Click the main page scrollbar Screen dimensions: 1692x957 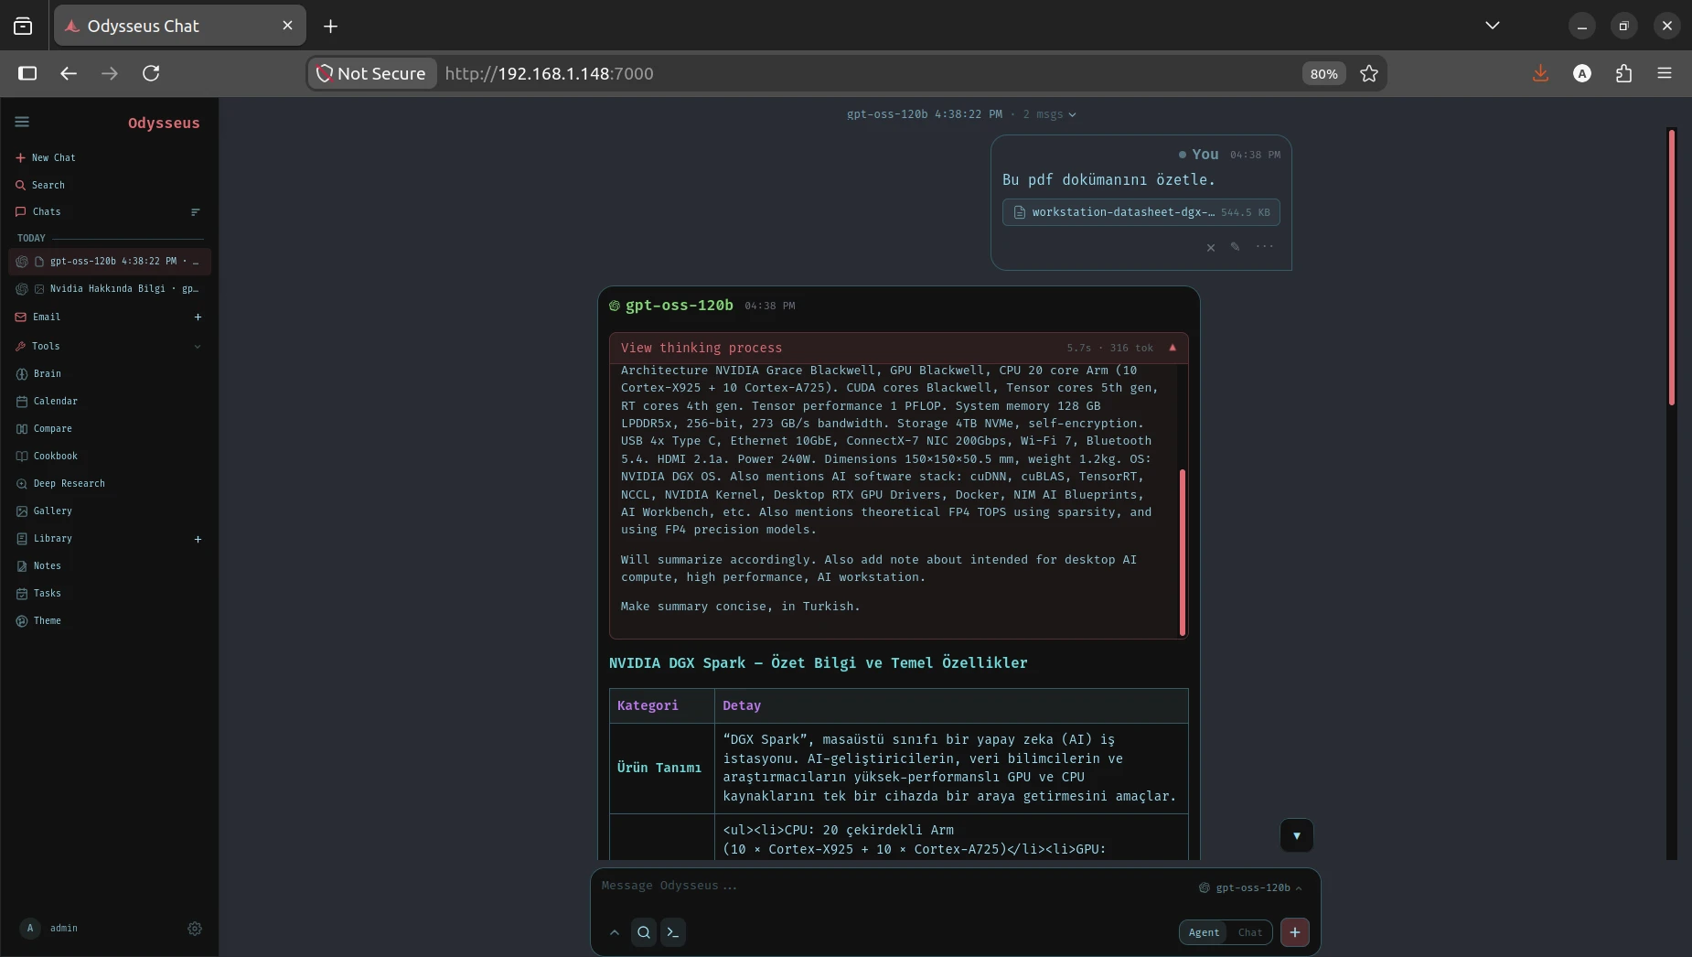click(1672, 267)
